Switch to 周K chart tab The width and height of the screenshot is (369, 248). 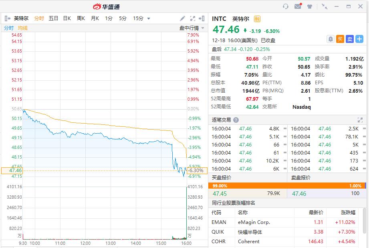pyautogui.click(x=81, y=18)
